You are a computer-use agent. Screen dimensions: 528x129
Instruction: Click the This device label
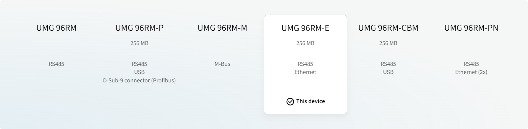coord(310,101)
